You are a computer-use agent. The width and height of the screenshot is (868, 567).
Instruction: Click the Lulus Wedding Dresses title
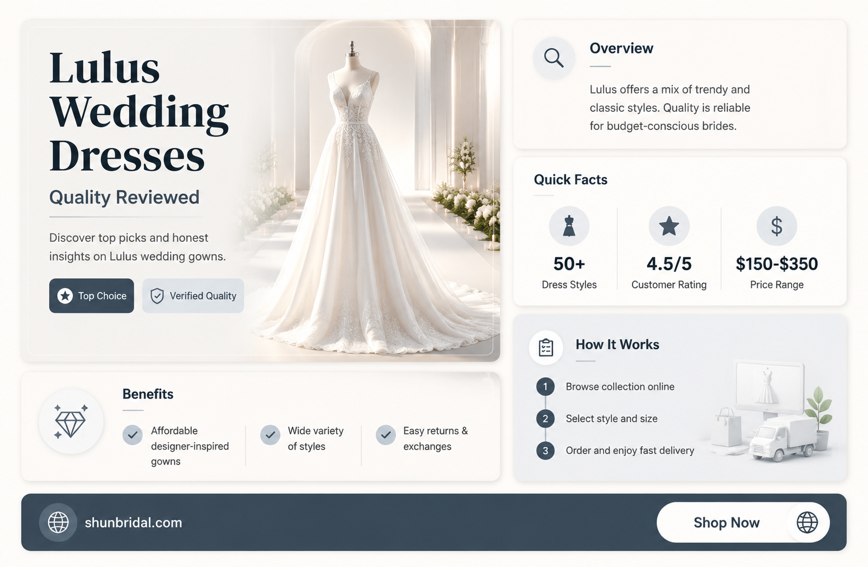[139, 112]
